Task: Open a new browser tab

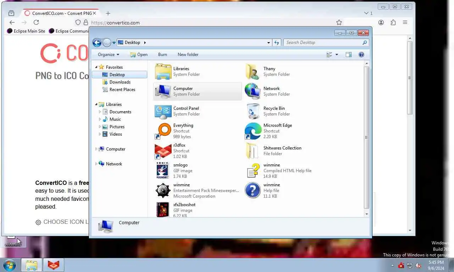Action: pos(108,13)
